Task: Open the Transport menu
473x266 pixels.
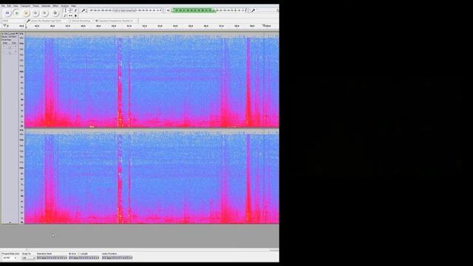Action: (25, 6)
